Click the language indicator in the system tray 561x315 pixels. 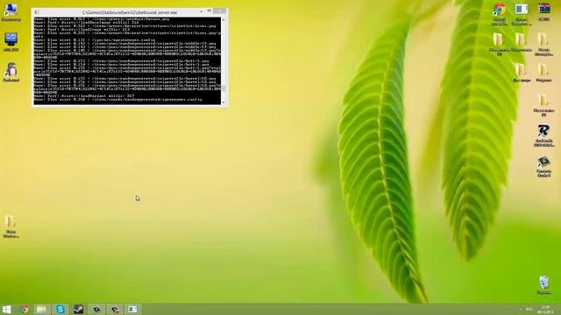coord(529,309)
